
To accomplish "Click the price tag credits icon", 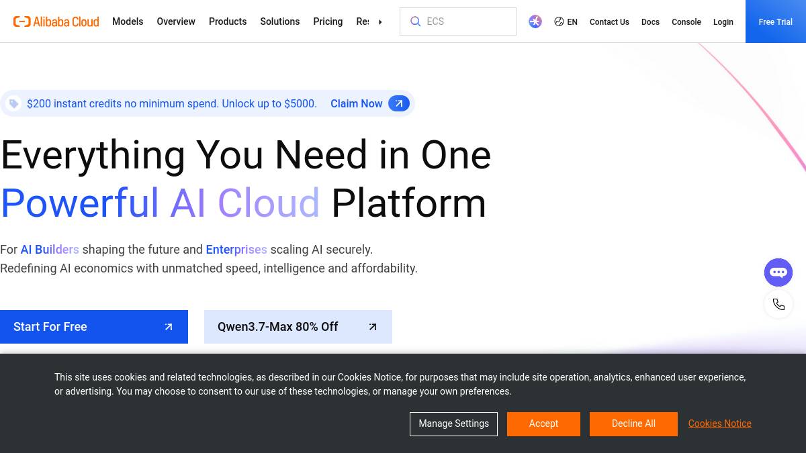I will tap(13, 103).
